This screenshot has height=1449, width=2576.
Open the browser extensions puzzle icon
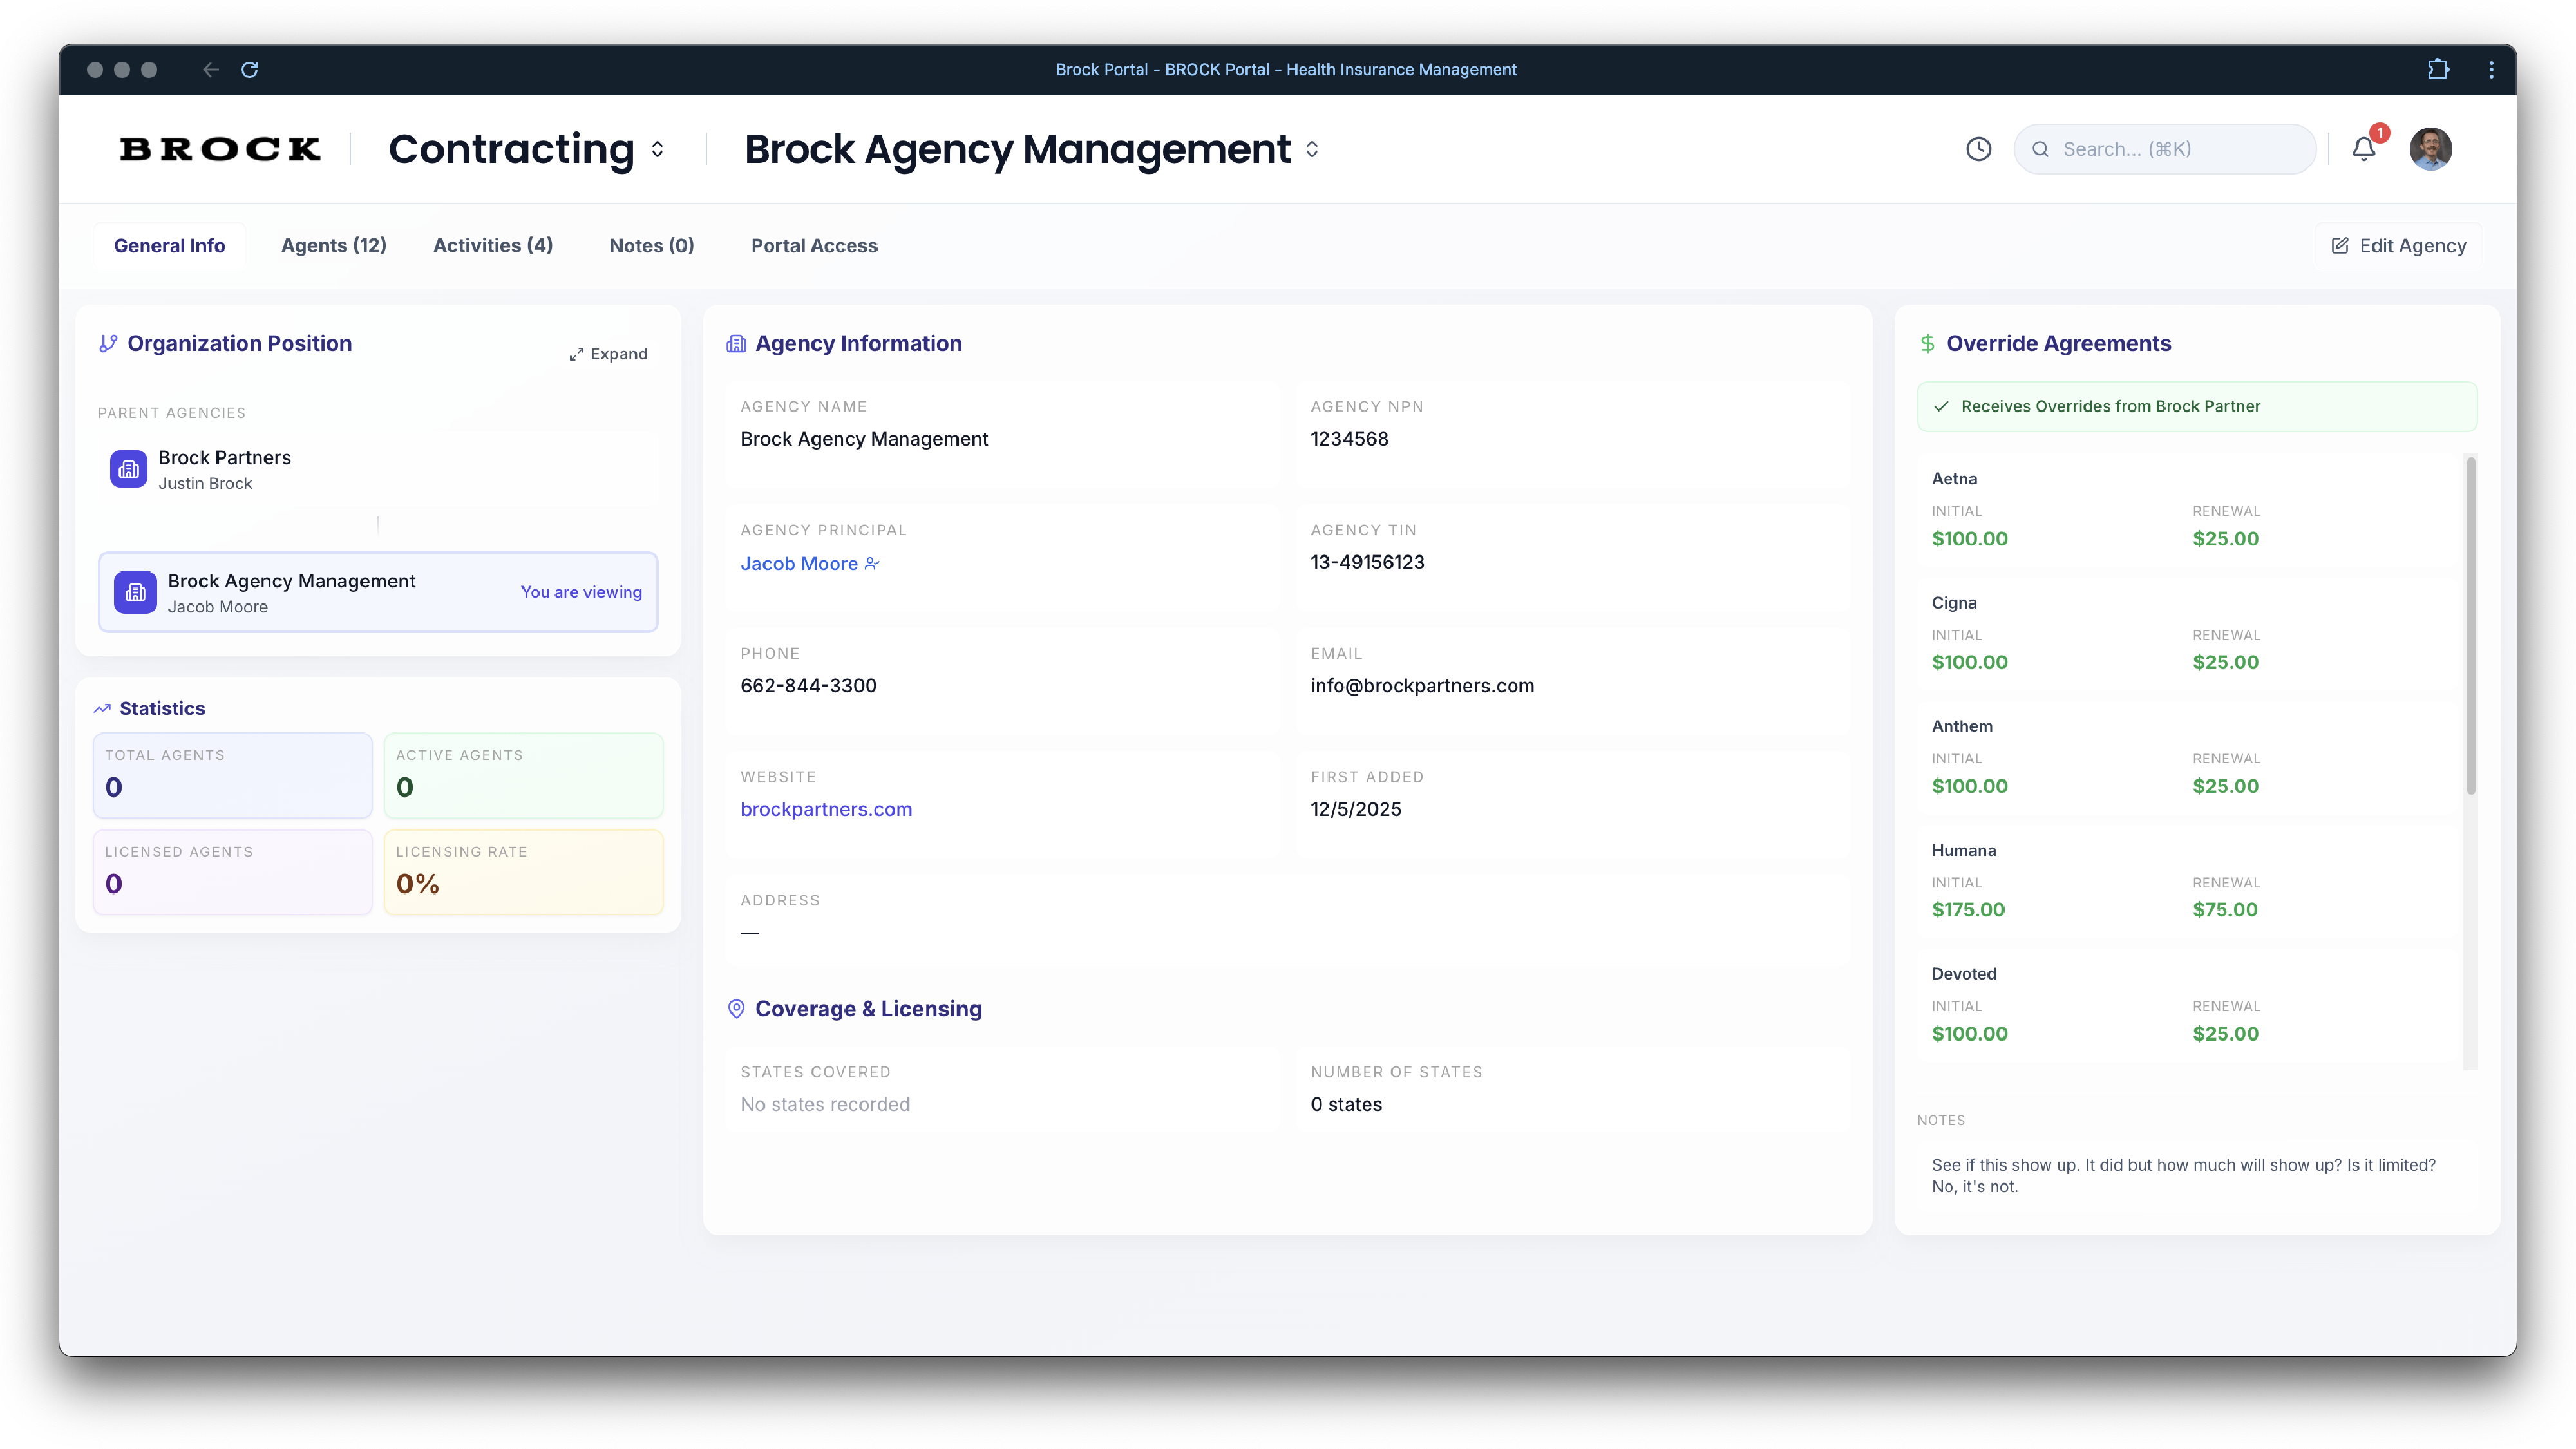(2437, 69)
